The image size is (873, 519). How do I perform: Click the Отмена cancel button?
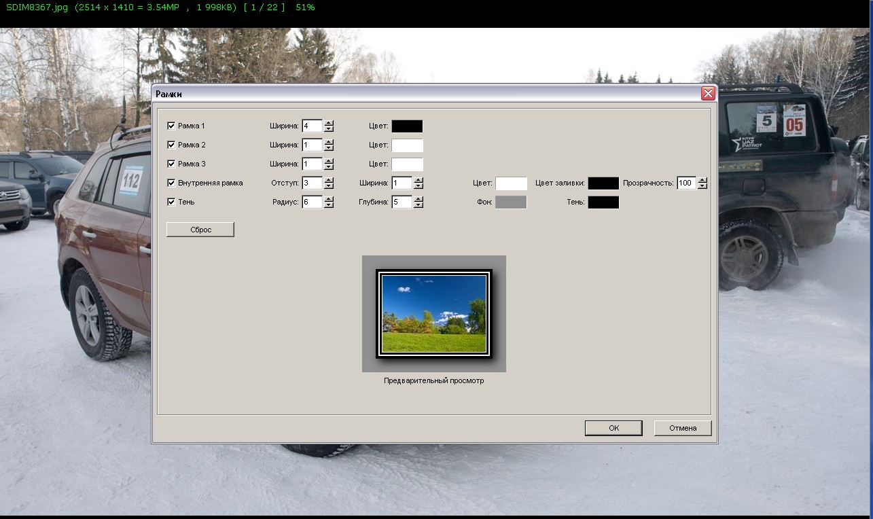click(683, 428)
